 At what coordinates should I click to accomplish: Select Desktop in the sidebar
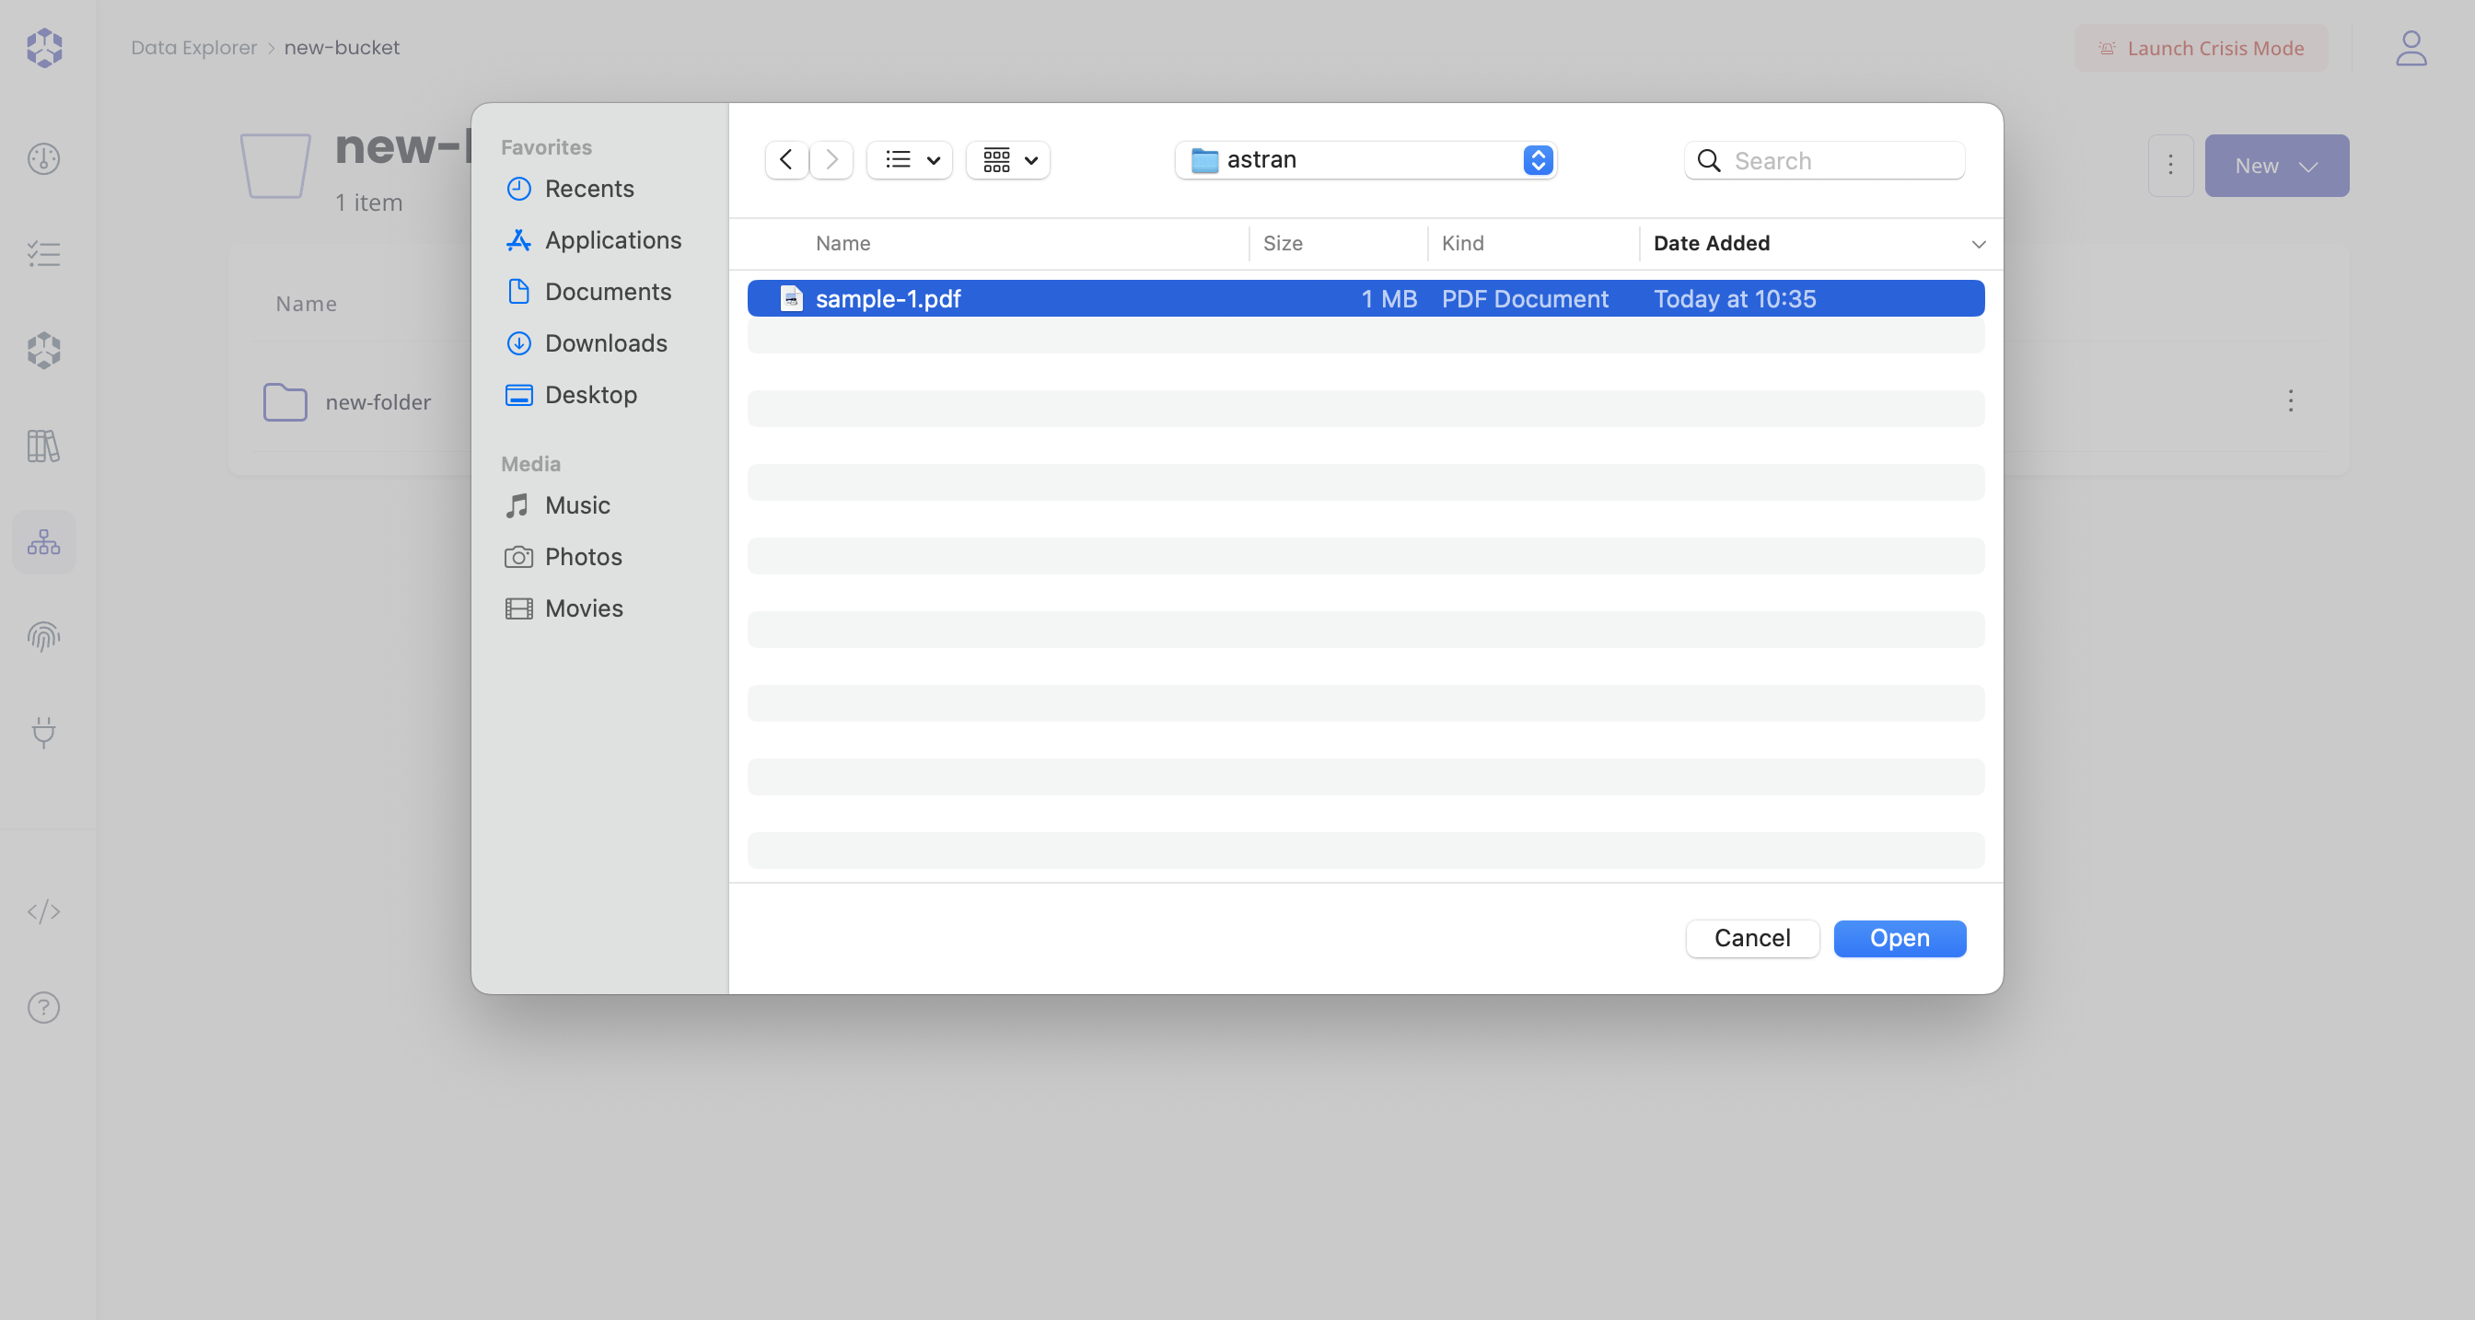click(x=590, y=395)
